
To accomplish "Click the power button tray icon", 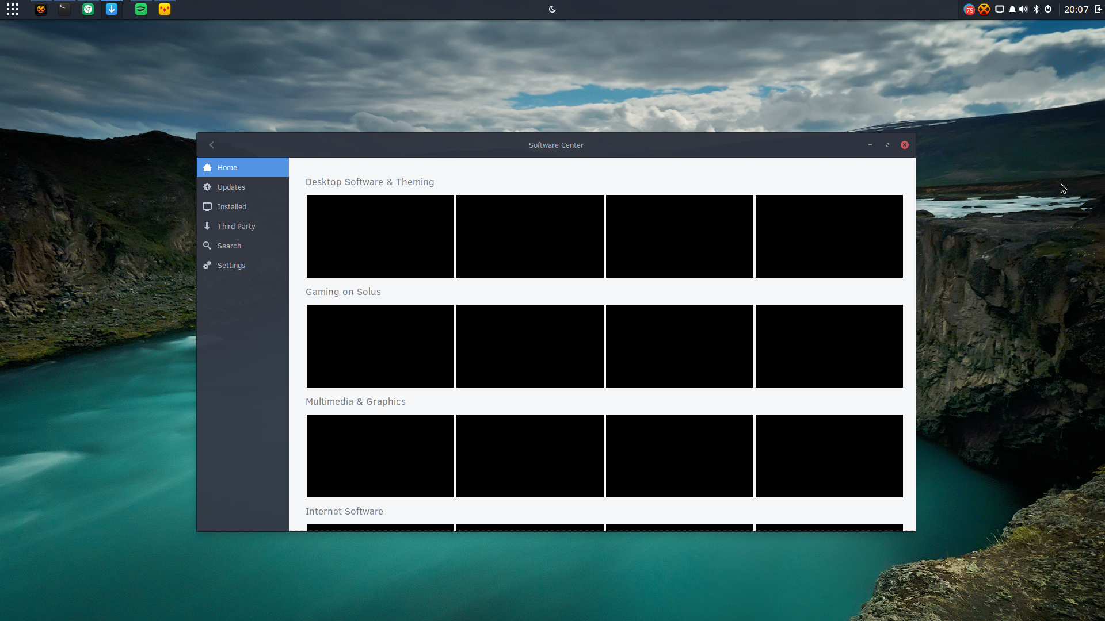I will tap(1048, 9).
